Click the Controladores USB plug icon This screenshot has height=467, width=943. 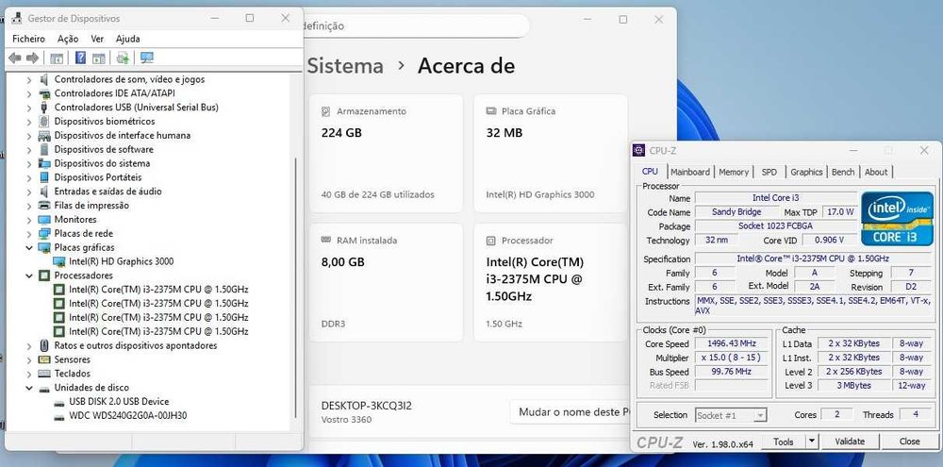44,108
